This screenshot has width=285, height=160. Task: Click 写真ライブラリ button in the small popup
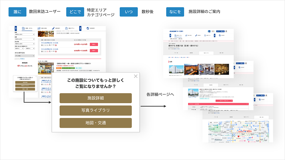click(25, 86)
